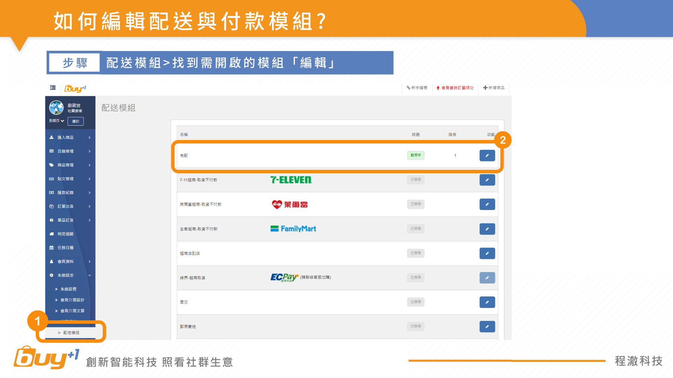
Task: Edit the 郵局寄送 delivery module
Action: click(x=487, y=327)
